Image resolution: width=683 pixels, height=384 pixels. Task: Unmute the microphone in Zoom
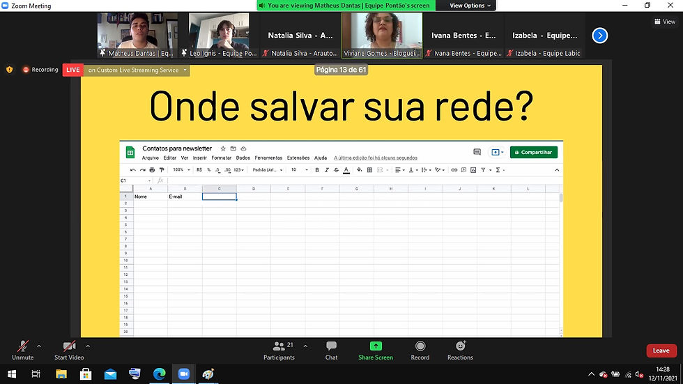pos(22,351)
